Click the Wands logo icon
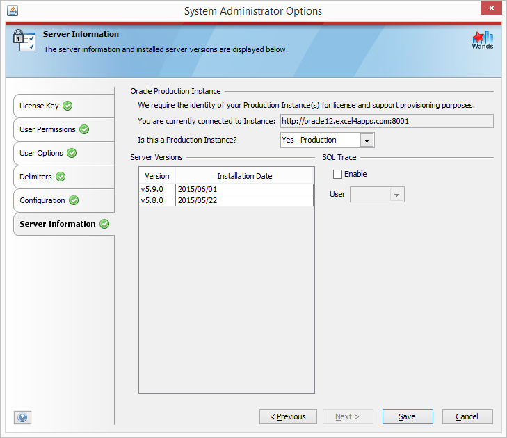The height and width of the screenshot is (438, 507). (x=483, y=40)
